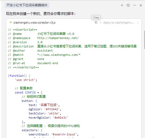This screenshot has width=145, height=138.
Task: Select chat tab 开发小红书下拉词采集器插件
Action: 27,5
